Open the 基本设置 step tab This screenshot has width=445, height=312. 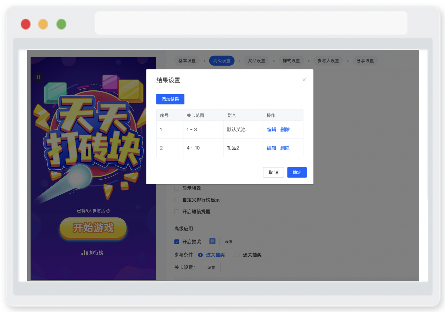pyautogui.click(x=187, y=61)
